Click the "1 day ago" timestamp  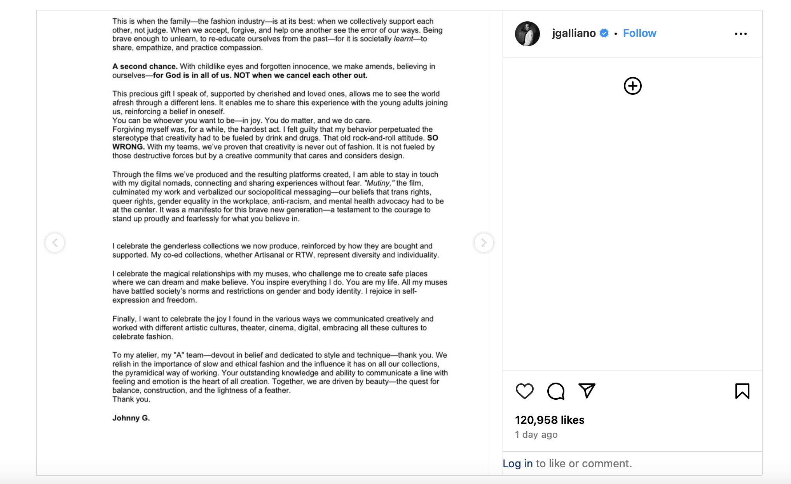point(536,435)
